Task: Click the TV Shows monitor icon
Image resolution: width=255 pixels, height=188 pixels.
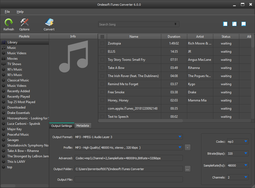Action: 4,64
